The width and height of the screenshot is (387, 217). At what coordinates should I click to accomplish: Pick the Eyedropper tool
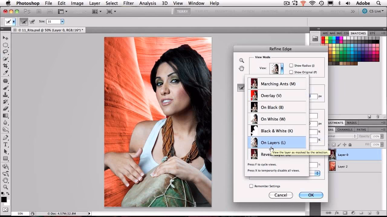[x=5, y=72]
